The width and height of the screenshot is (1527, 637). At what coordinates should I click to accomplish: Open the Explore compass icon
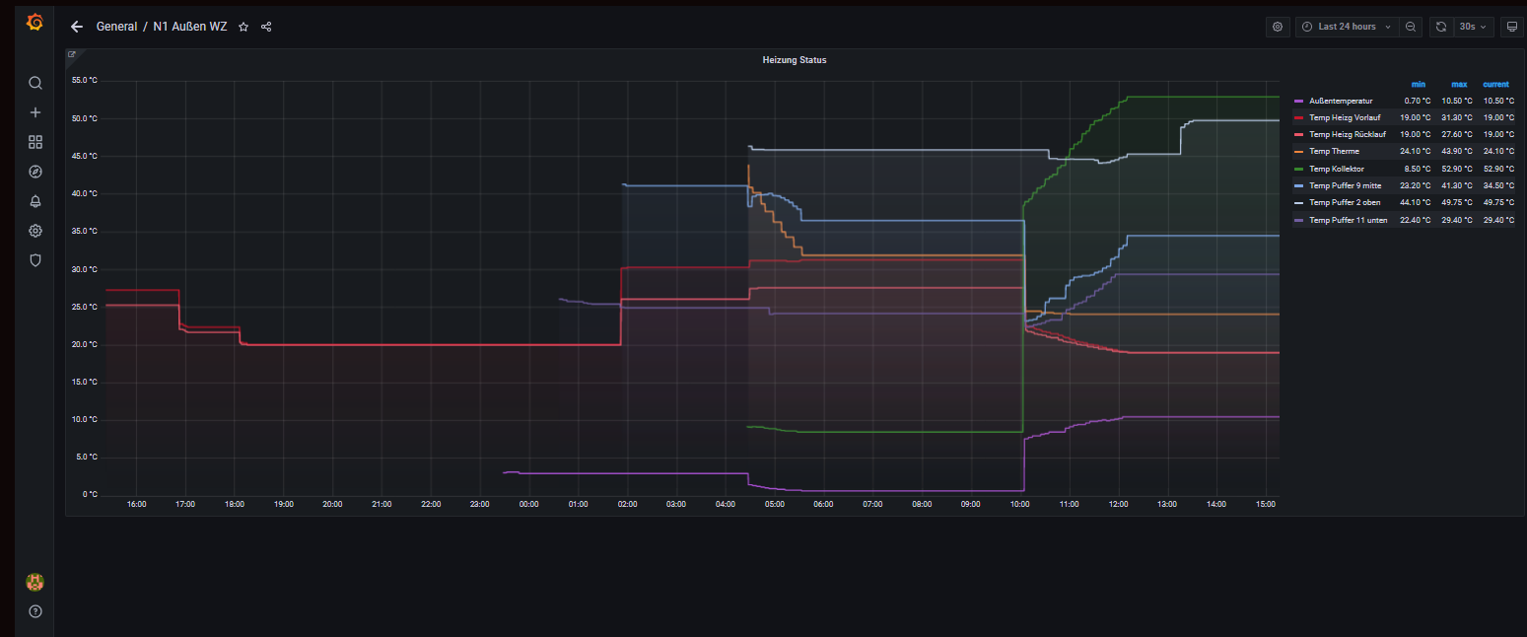(x=35, y=172)
